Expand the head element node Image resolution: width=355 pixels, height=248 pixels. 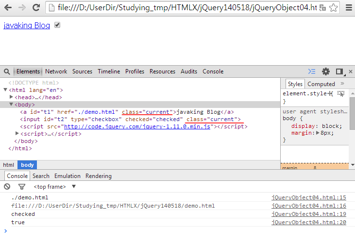click(x=11, y=97)
